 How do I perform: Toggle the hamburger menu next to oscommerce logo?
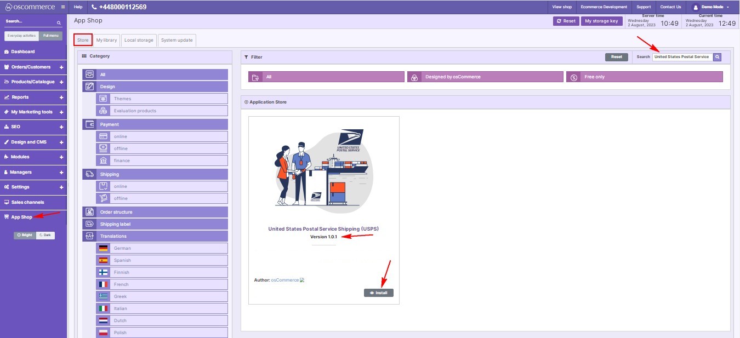click(63, 7)
